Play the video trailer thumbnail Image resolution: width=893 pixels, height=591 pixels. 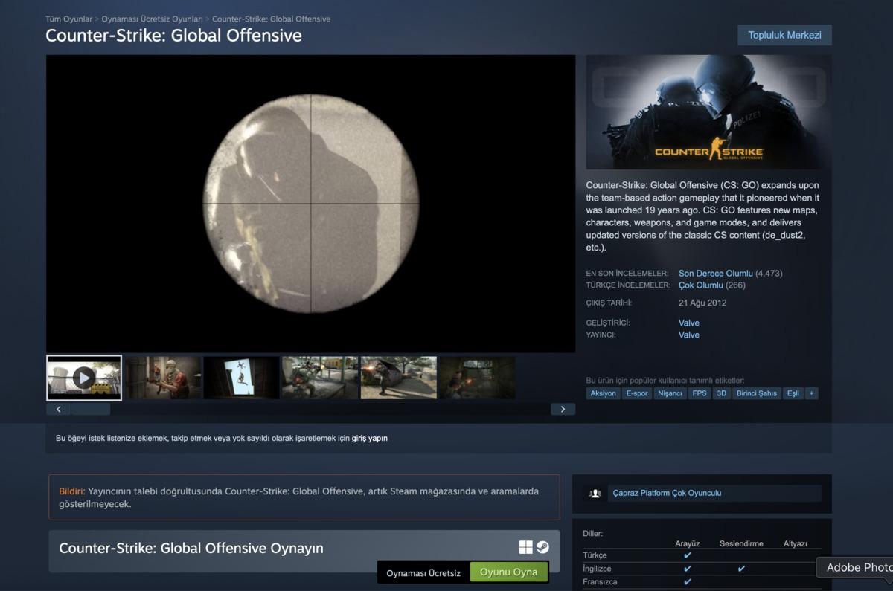[84, 378]
